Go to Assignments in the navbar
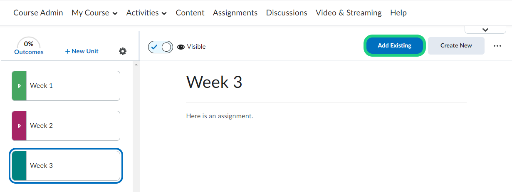This screenshot has width=512, height=192. [x=235, y=13]
